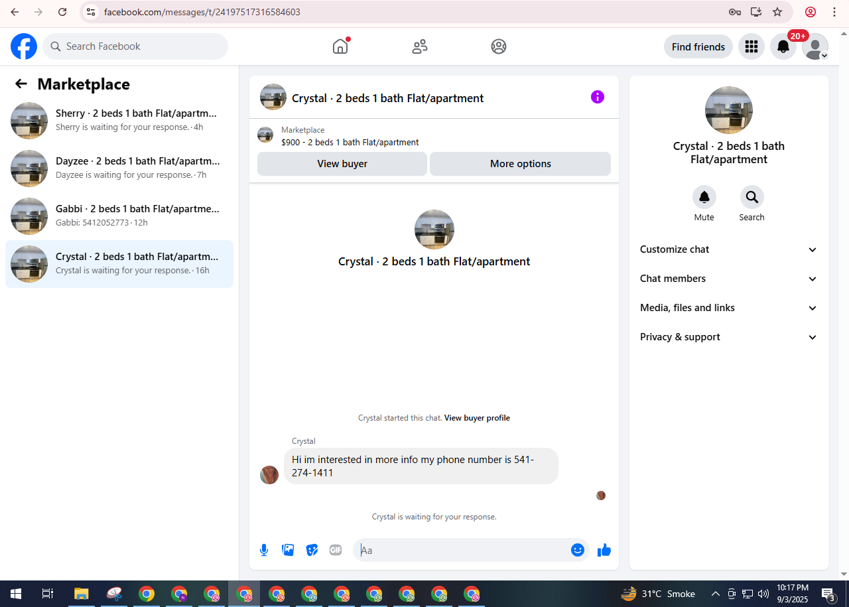849x607 pixels.
Task: Click Crystal's sender avatar beside message
Action: 269,475
